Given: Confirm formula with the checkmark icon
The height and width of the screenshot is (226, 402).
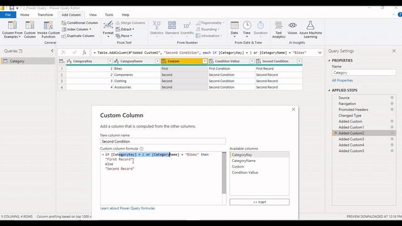Looking at the screenshot, I should point(74,53).
